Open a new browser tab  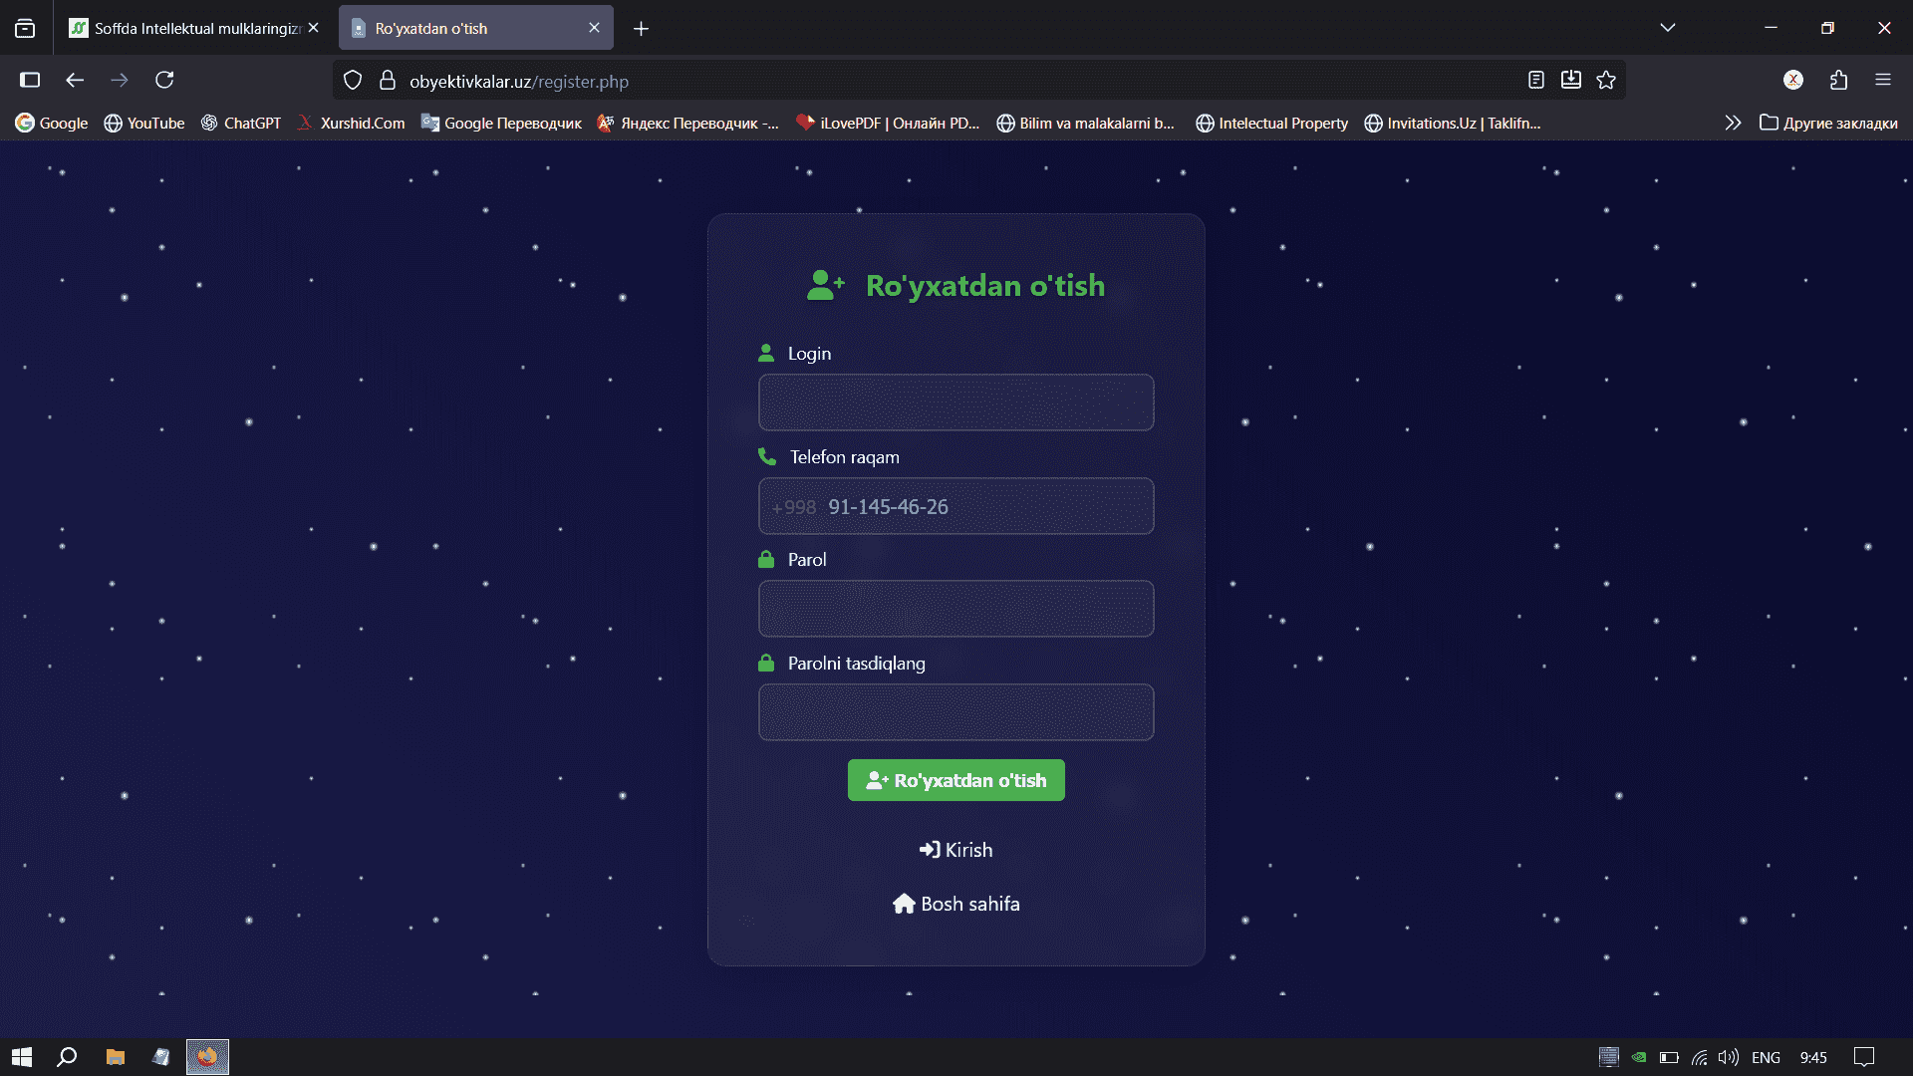641,29
